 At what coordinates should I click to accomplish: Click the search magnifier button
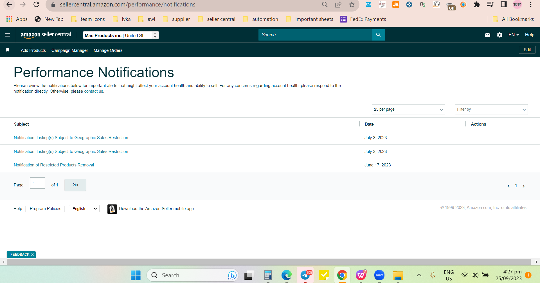pyautogui.click(x=379, y=35)
